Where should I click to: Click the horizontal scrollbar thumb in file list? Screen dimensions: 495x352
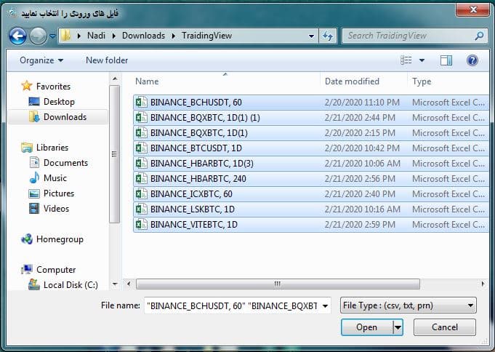(x=278, y=284)
